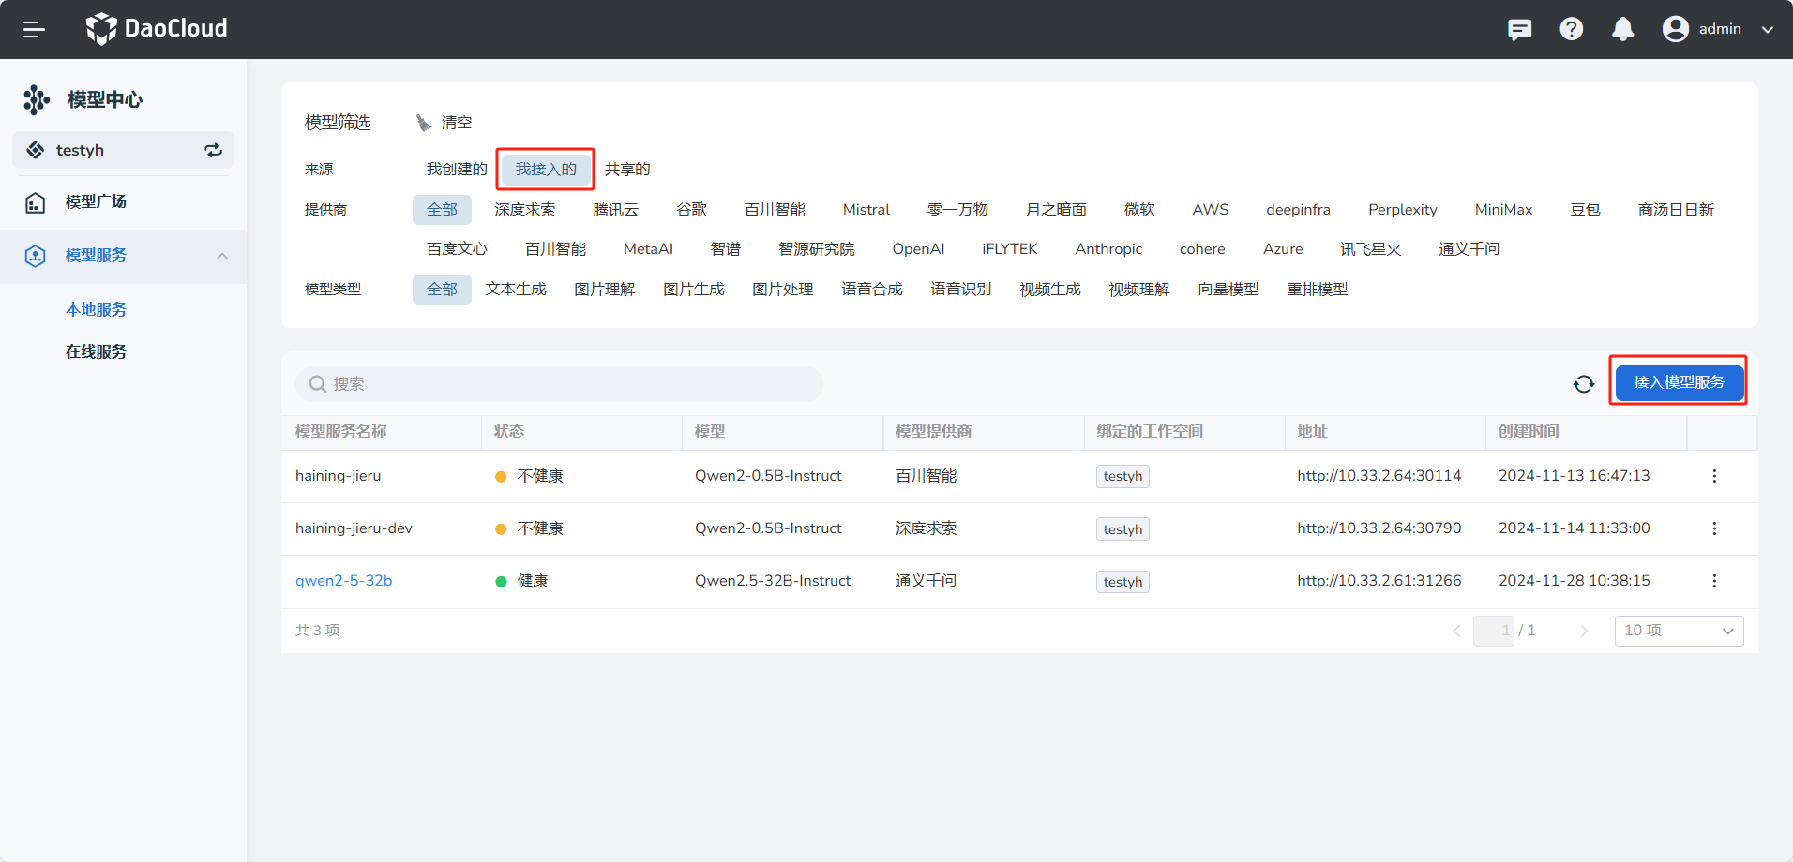Clear filters with the 清空 broom icon

(x=424, y=123)
